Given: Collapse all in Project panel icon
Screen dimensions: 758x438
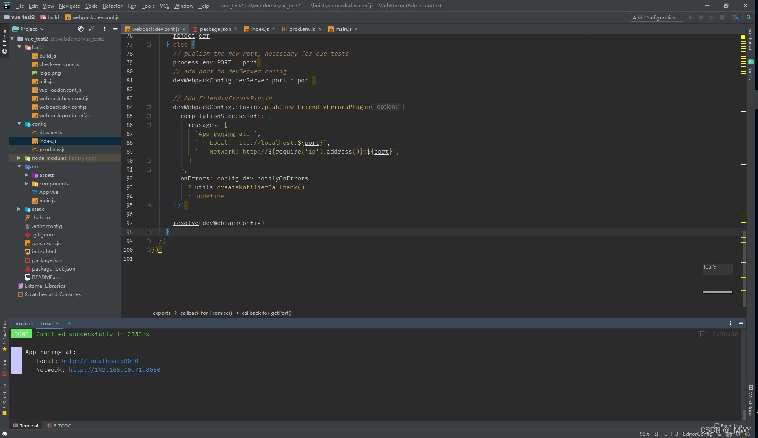Looking at the screenshot, I should point(91,29).
